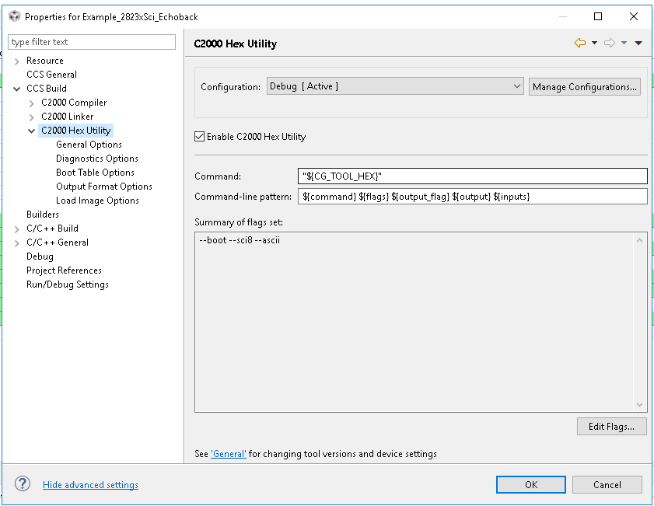
Task: Click the type filter text field
Action: pyautogui.click(x=92, y=42)
